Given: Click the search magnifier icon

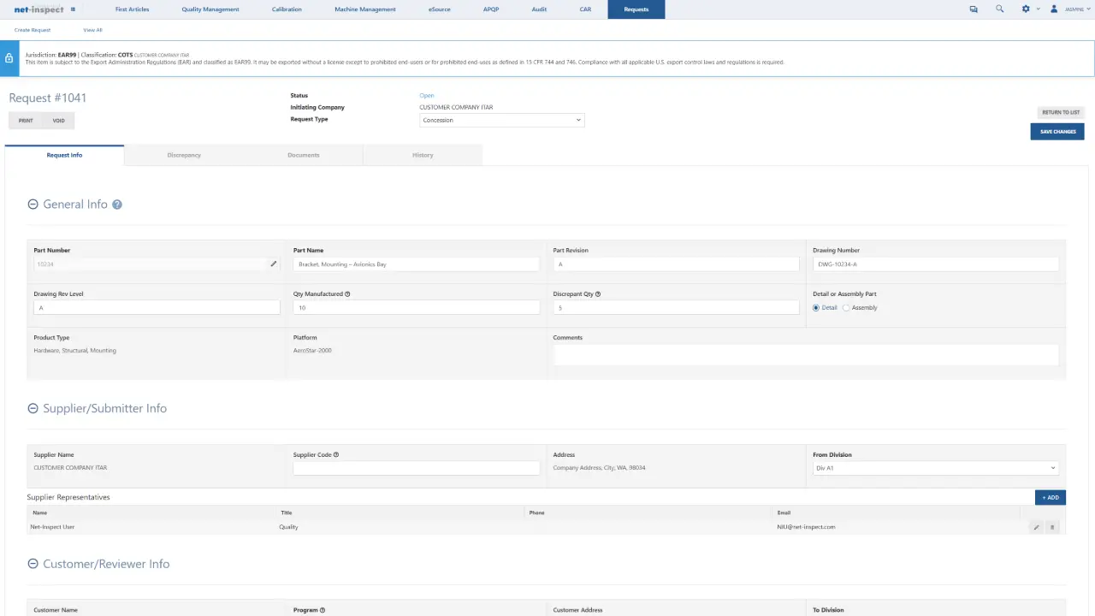Looking at the screenshot, I should pos(998,9).
